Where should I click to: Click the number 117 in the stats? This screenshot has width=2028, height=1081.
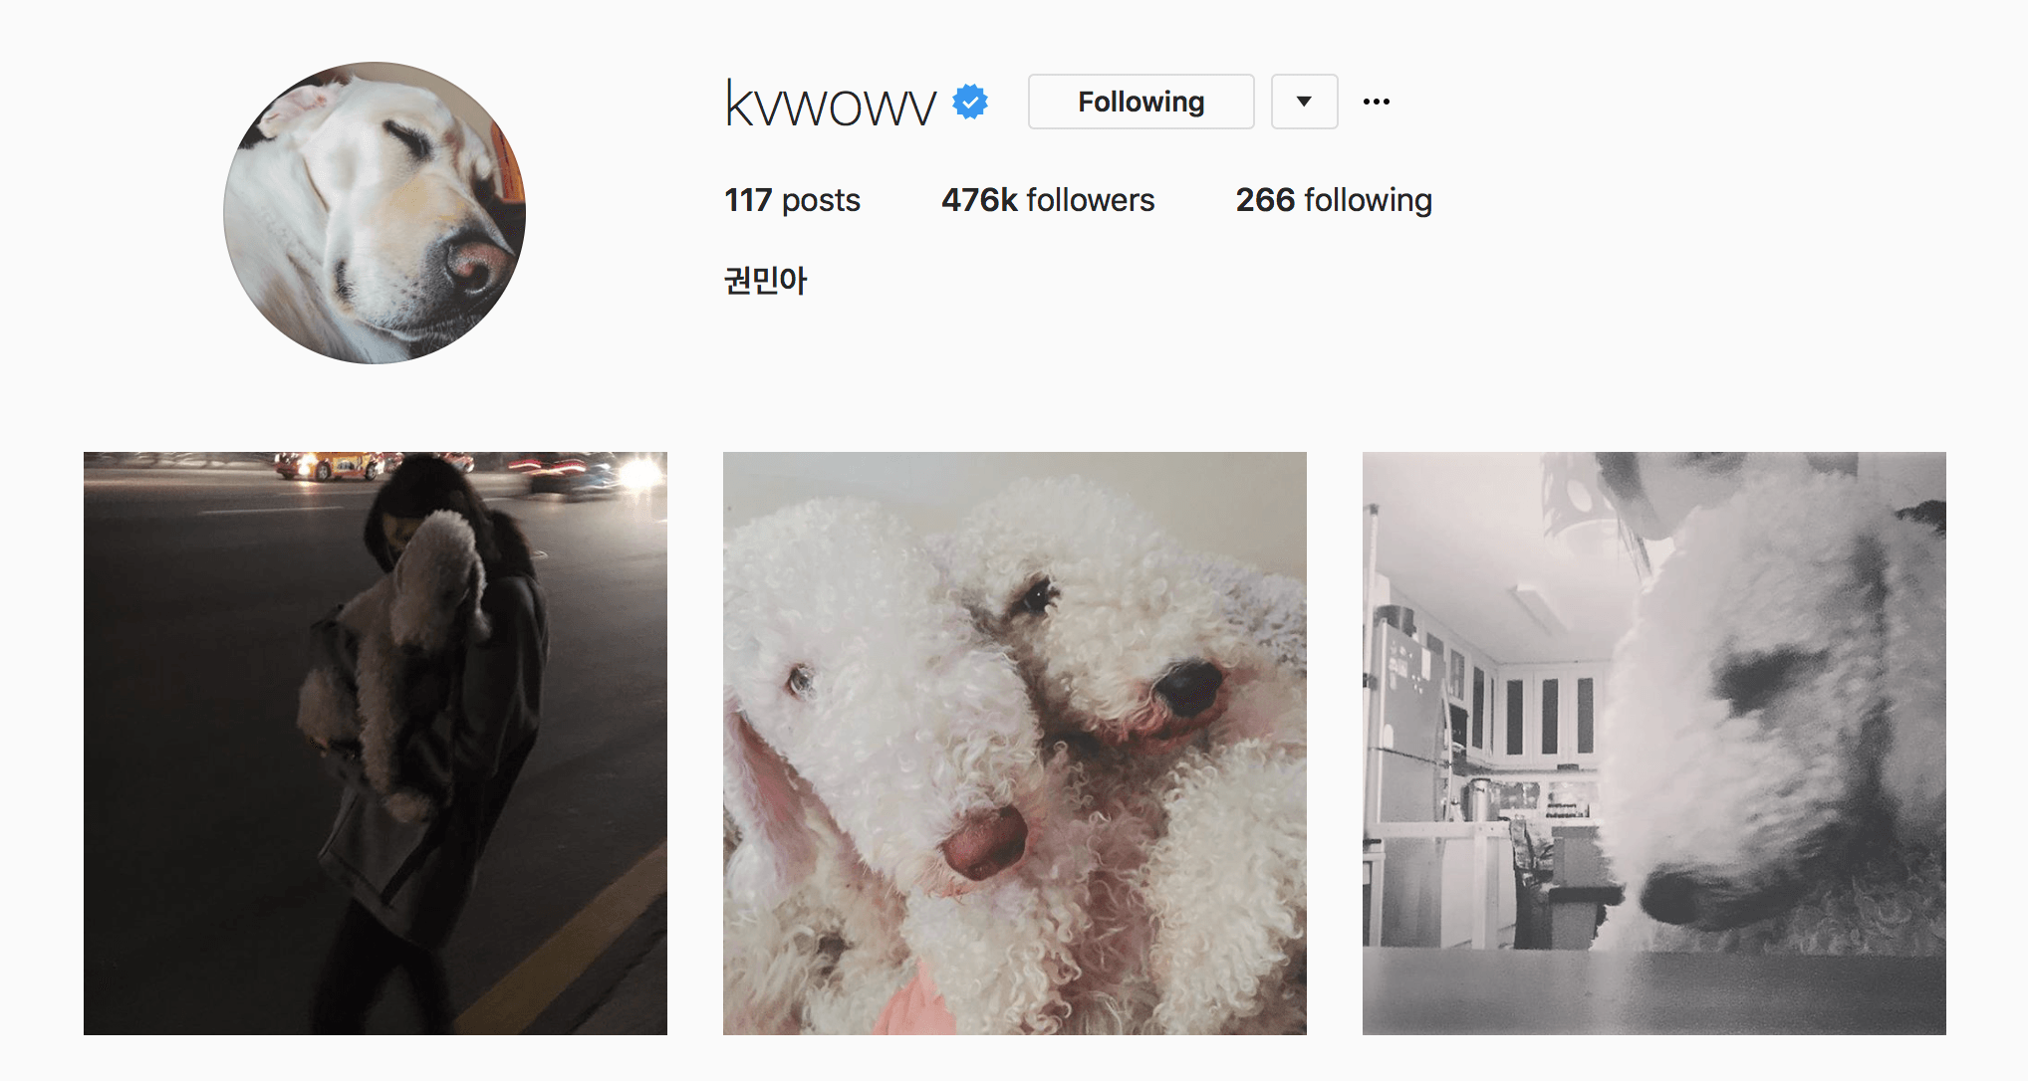(x=748, y=200)
